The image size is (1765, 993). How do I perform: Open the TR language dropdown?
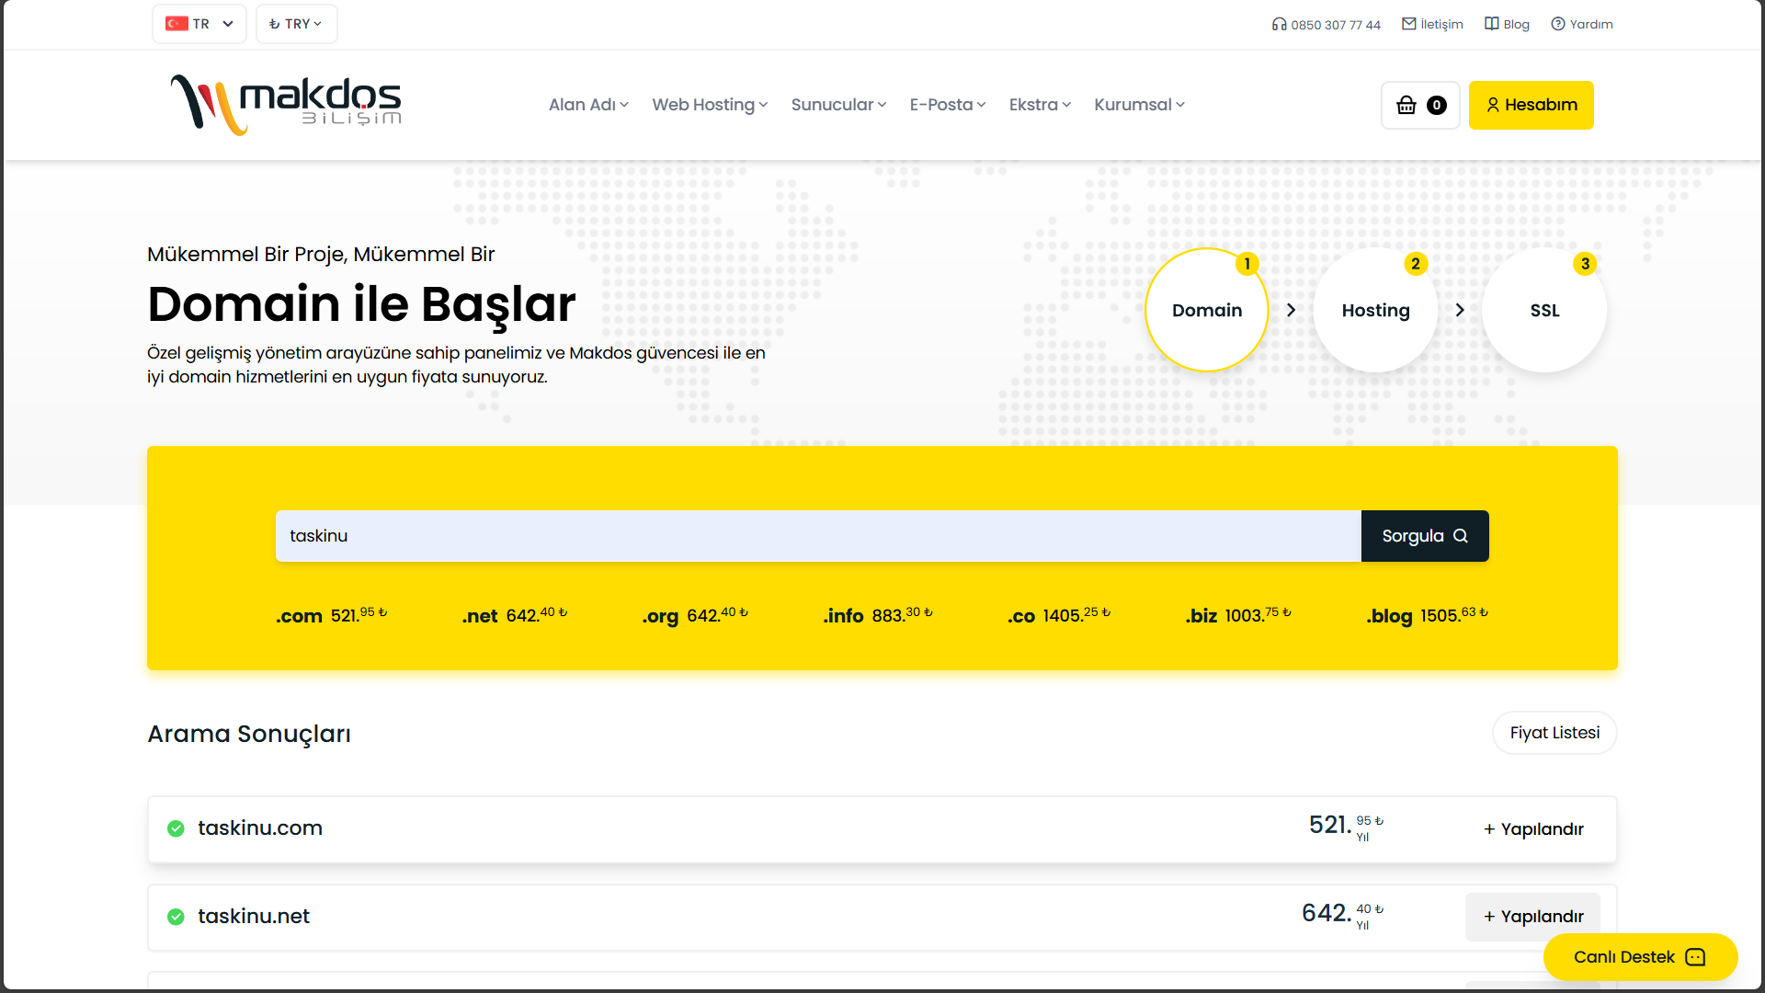199,24
